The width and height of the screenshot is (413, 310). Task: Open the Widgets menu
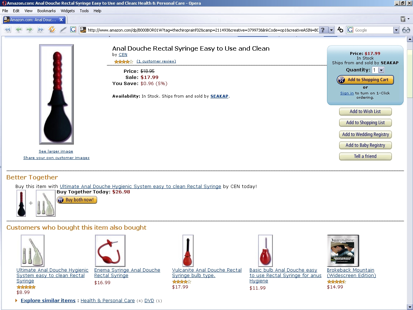coord(68,11)
